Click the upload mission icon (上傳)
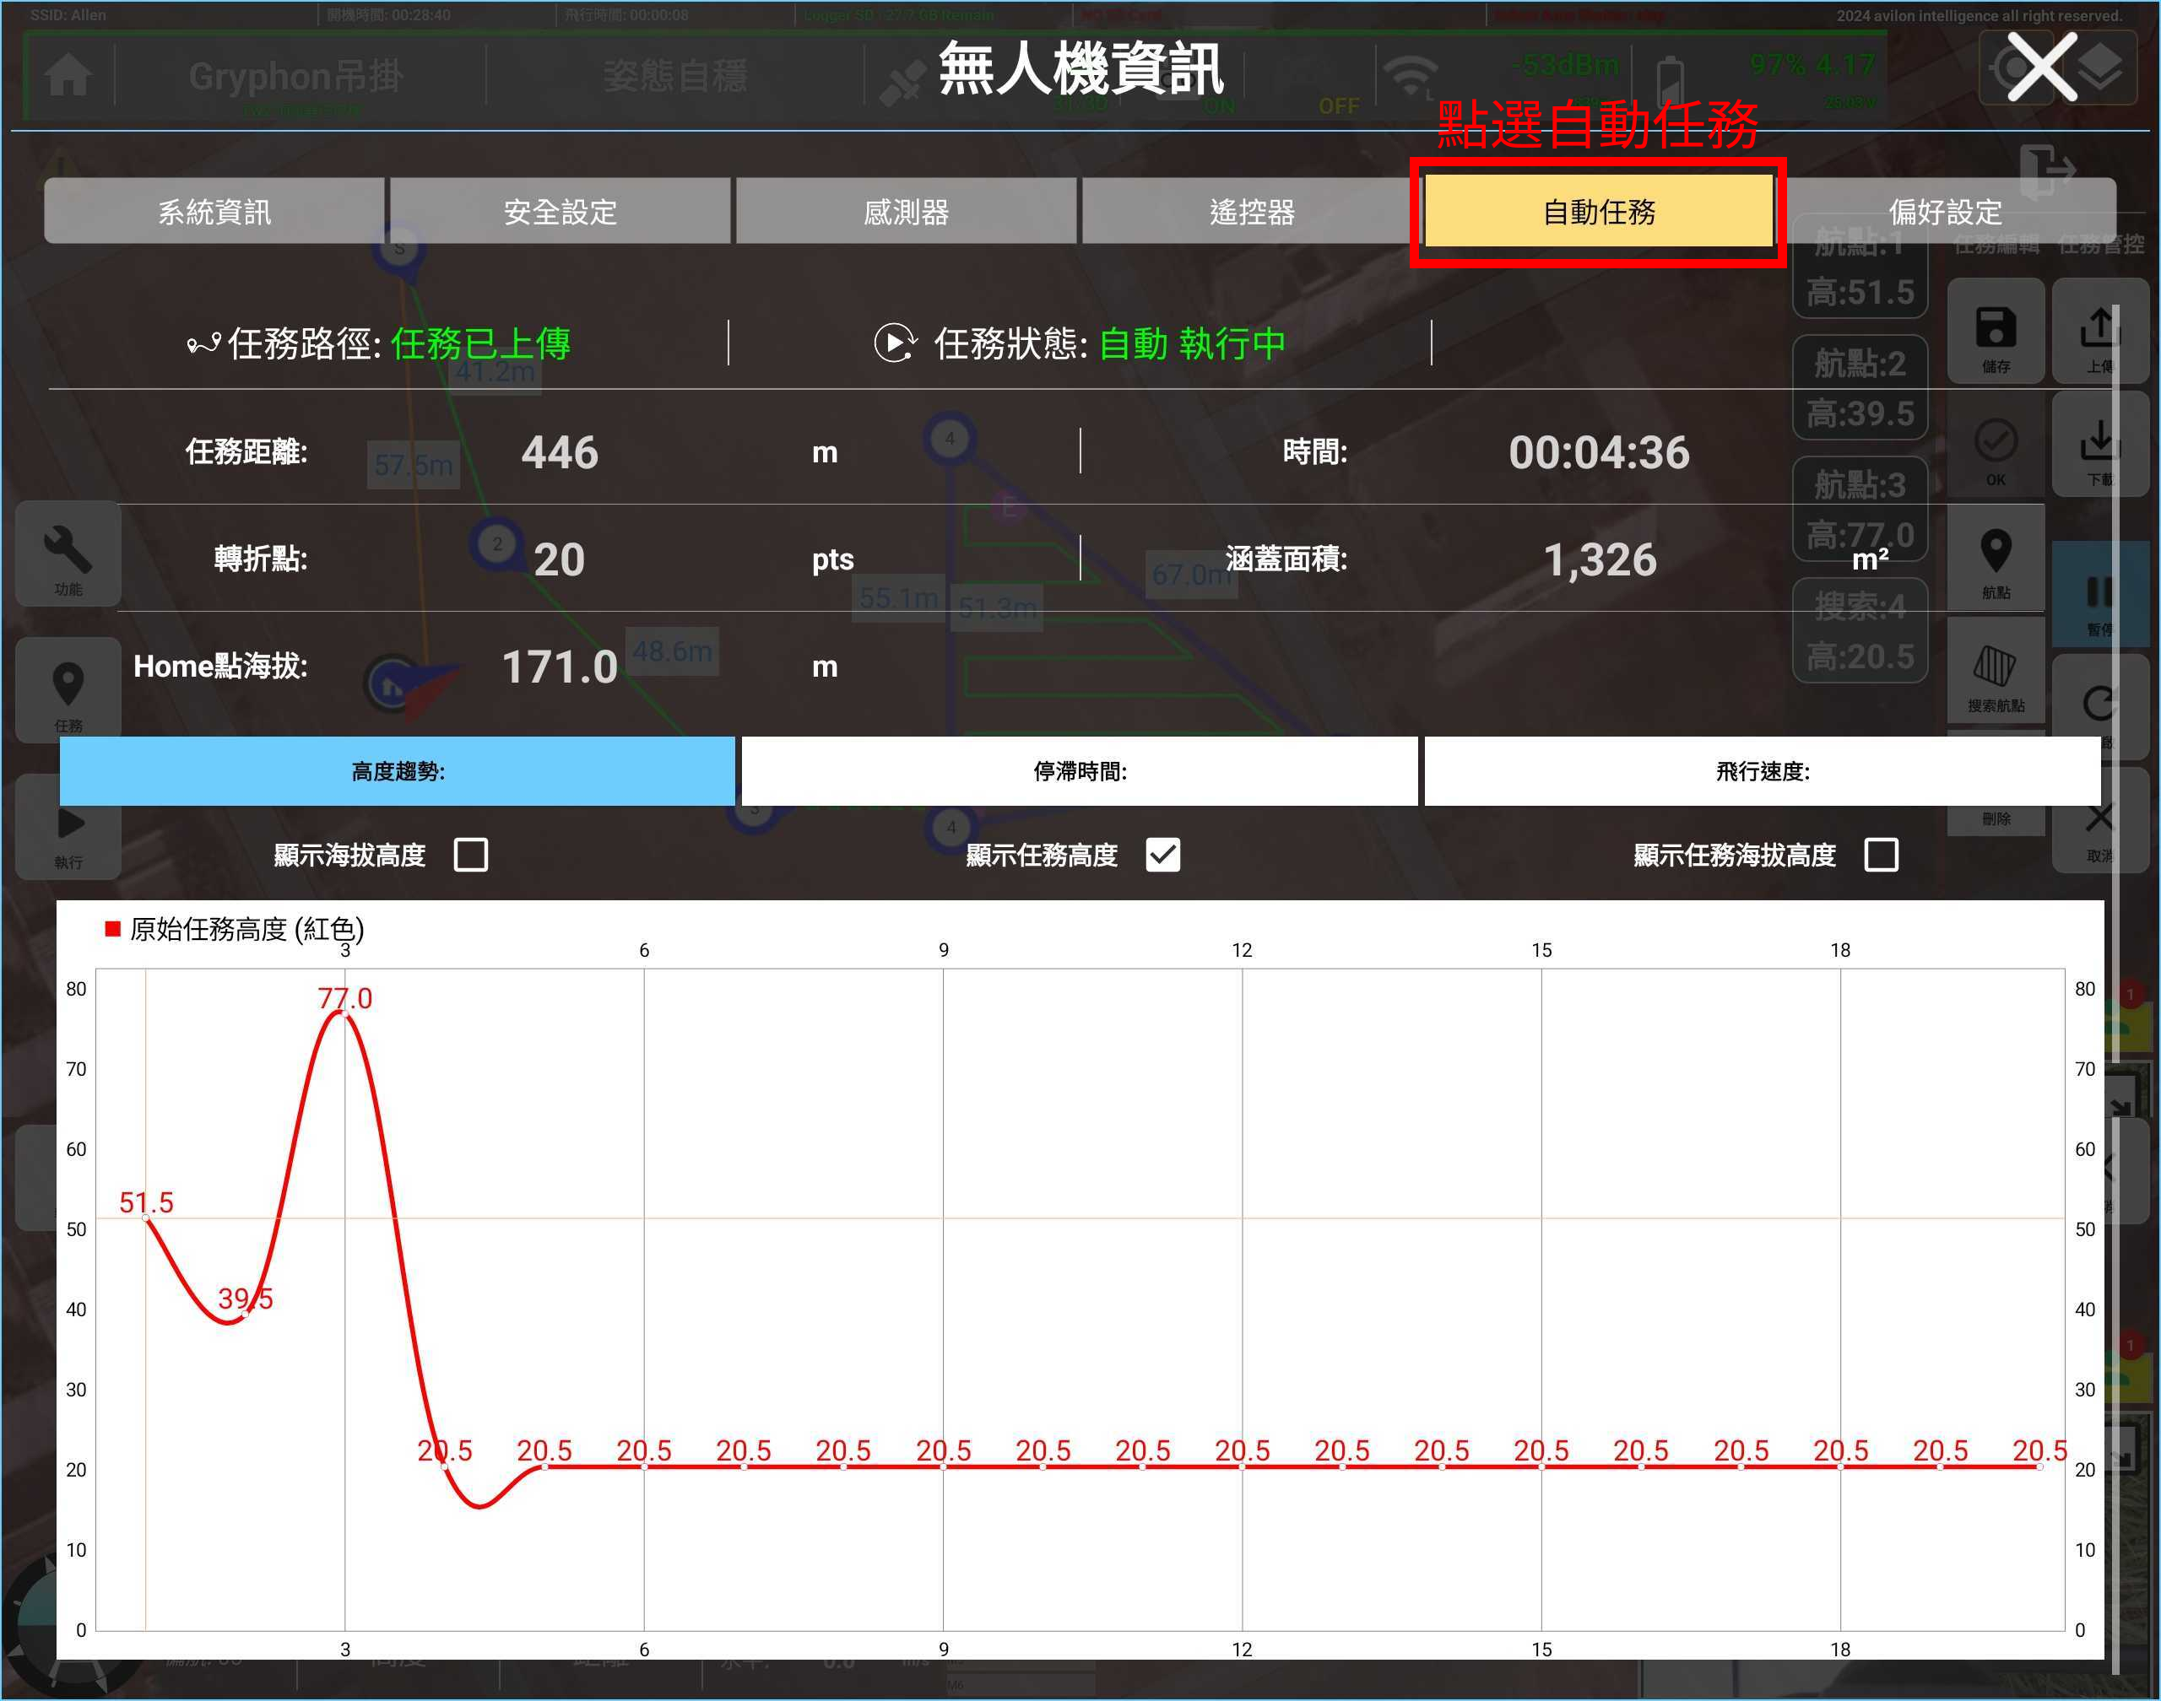The width and height of the screenshot is (2161, 1701). (x=2099, y=331)
